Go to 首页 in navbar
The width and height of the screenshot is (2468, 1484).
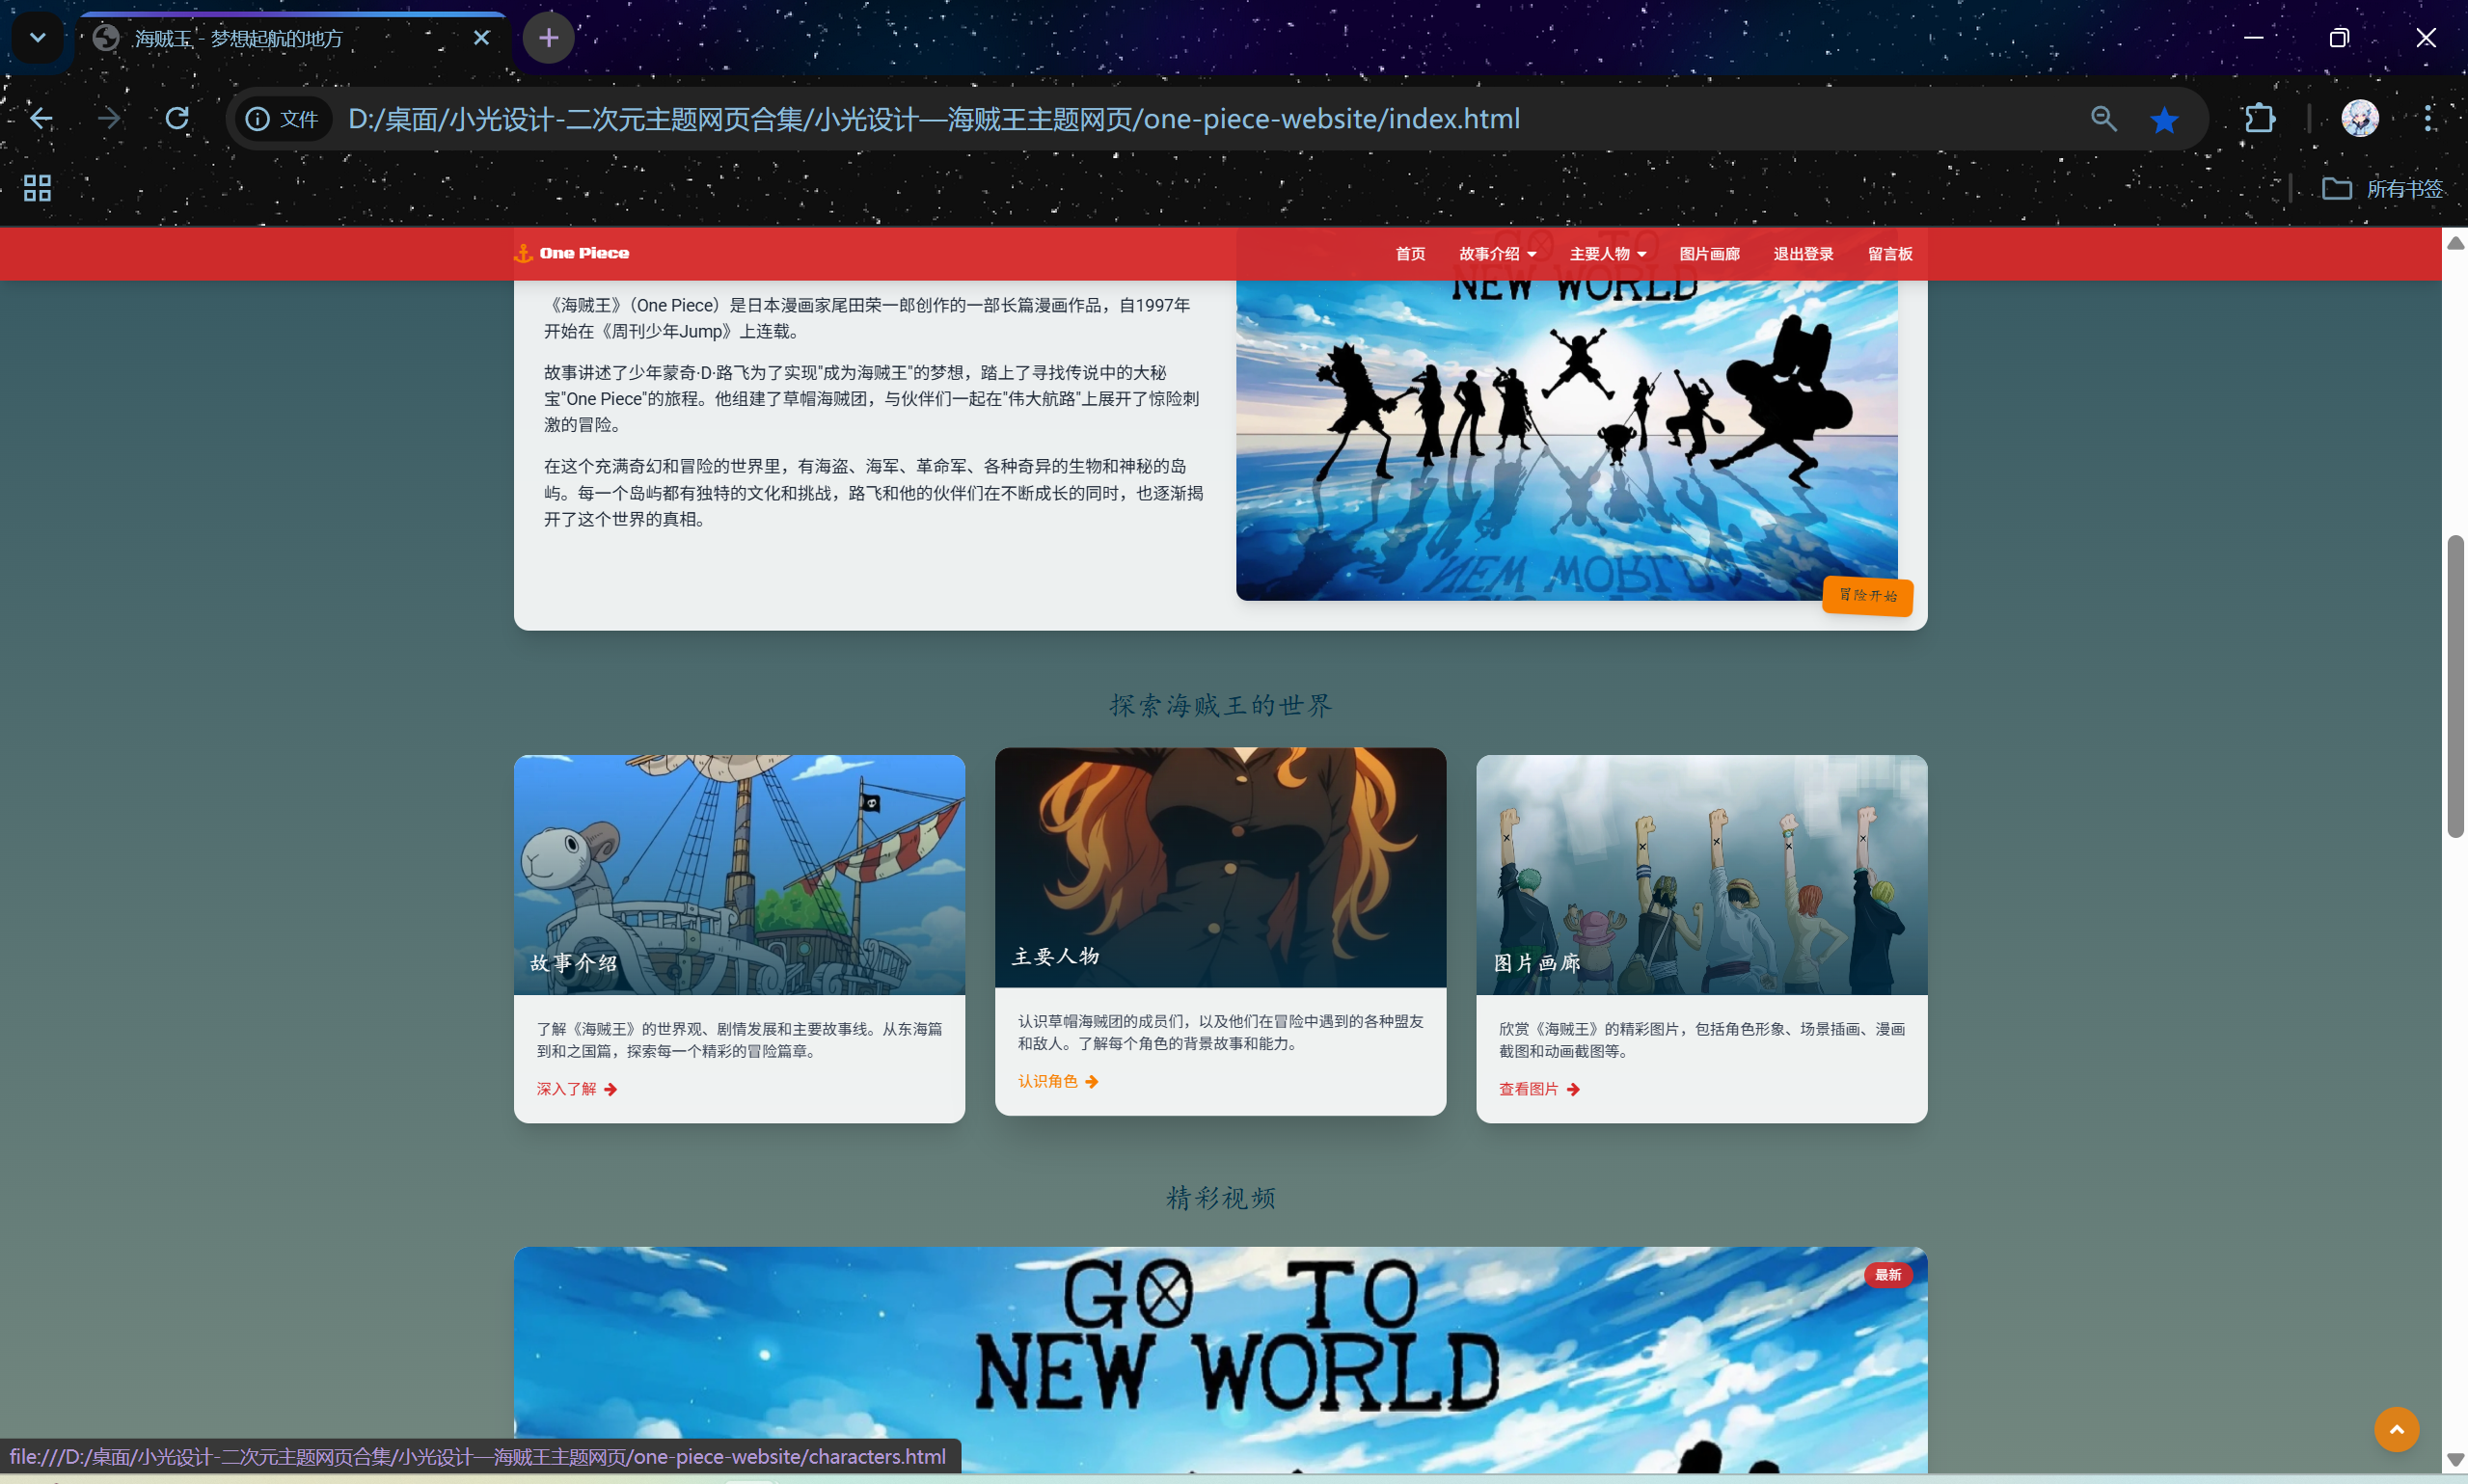[x=1410, y=254]
